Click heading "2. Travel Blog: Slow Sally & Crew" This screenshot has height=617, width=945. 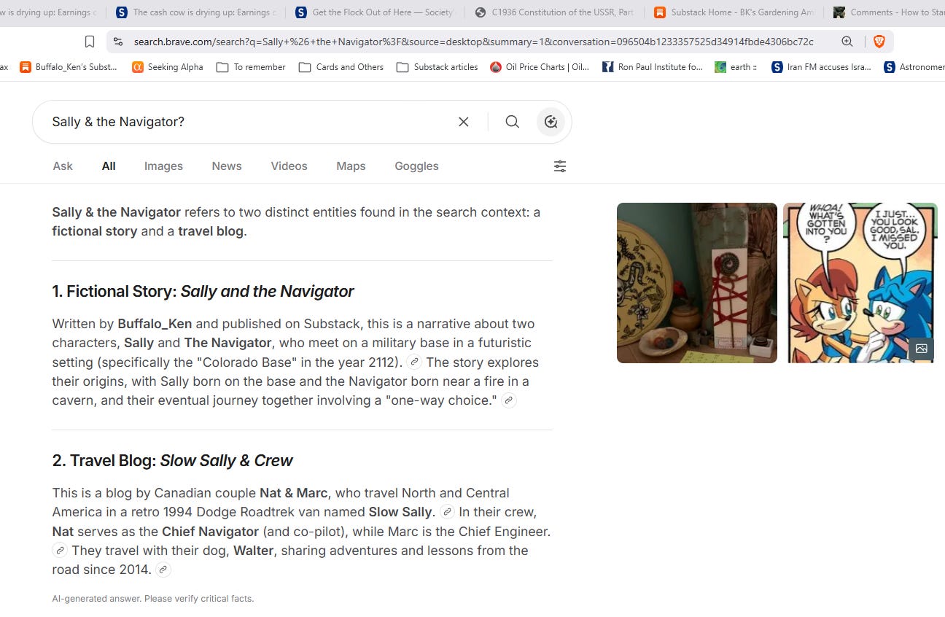172,461
